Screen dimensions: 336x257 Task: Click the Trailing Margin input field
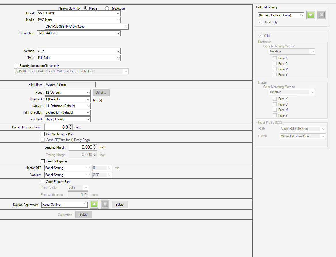pos(81,155)
